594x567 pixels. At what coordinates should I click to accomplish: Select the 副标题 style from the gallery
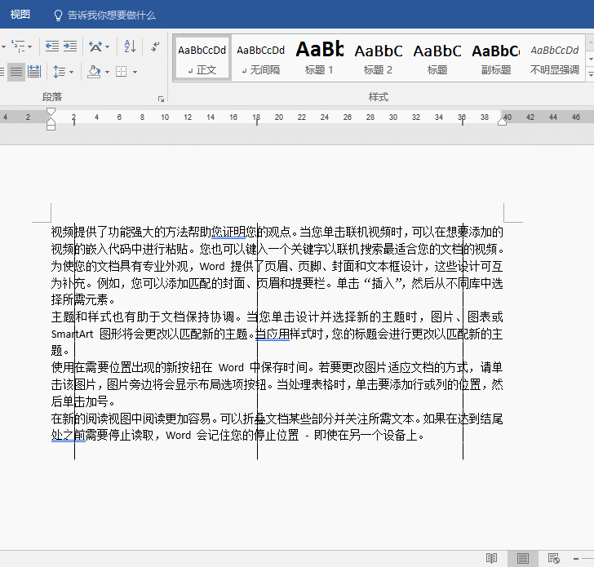(x=495, y=56)
